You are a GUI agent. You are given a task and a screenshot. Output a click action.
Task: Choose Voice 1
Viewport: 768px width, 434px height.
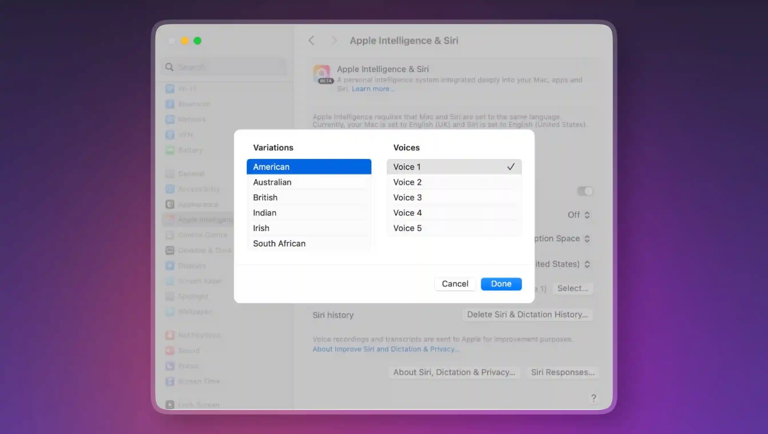(454, 167)
